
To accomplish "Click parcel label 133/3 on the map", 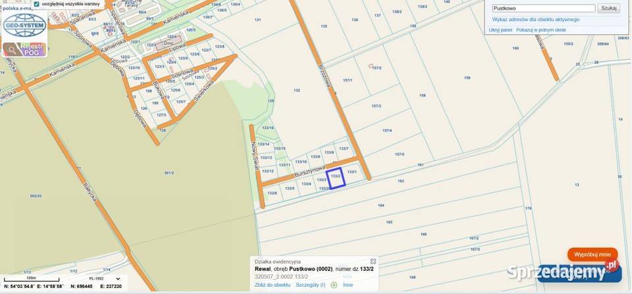I will click(x=321, y=180).
